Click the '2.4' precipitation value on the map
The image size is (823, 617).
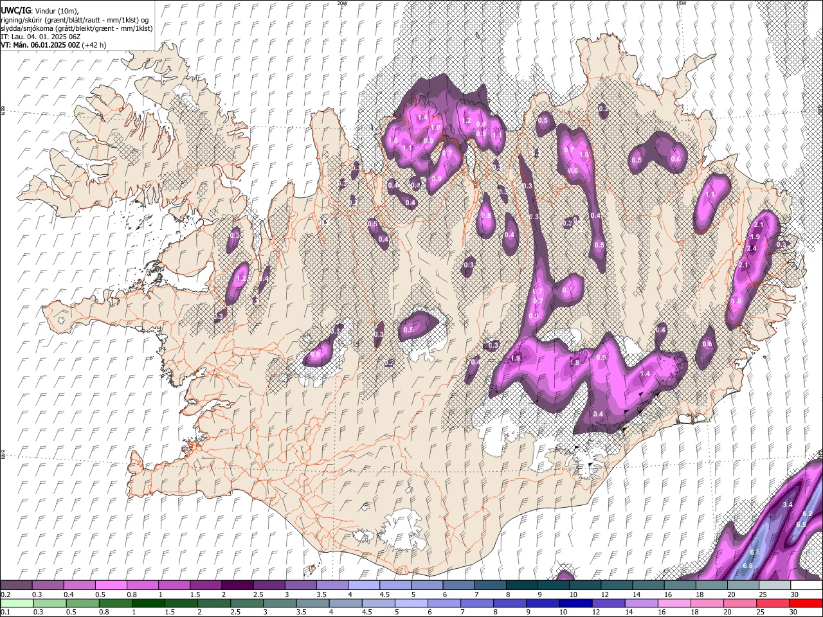click(752, 249)
